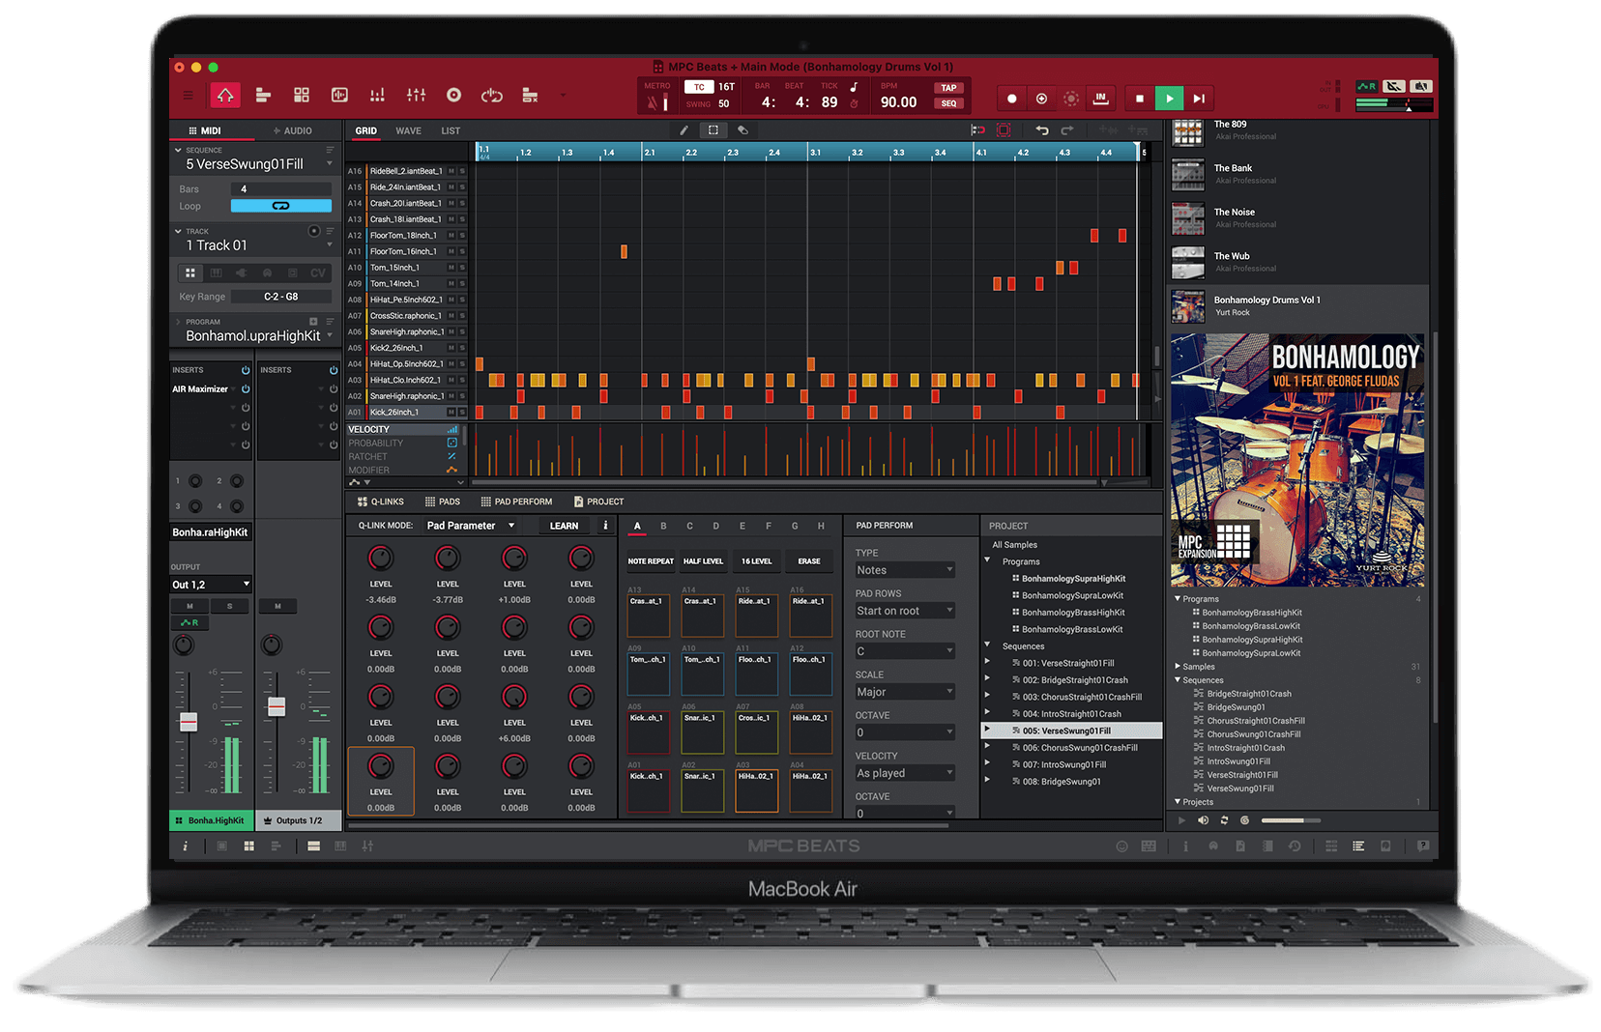
Task: Click the TAP tempo button
Action: tap(948, 88)
